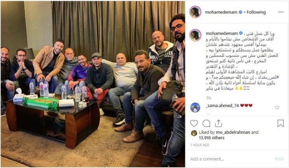Image resolution: width=289 pixels, height=168 pixels.
Task: Save post using the bookmark icon
Action: 280,124
